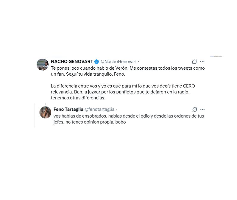Click the faint watermark above Nacho's options
Image resolution: width=237 pixels, height=200 pixels.
pyautogui.click(x=216, y=57)
